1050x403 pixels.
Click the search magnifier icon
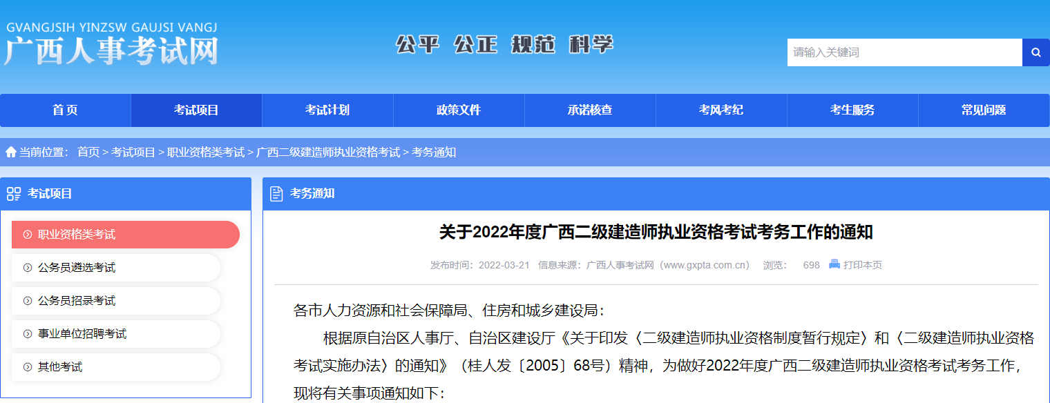pyautogui.click(x=1035, y=52)
